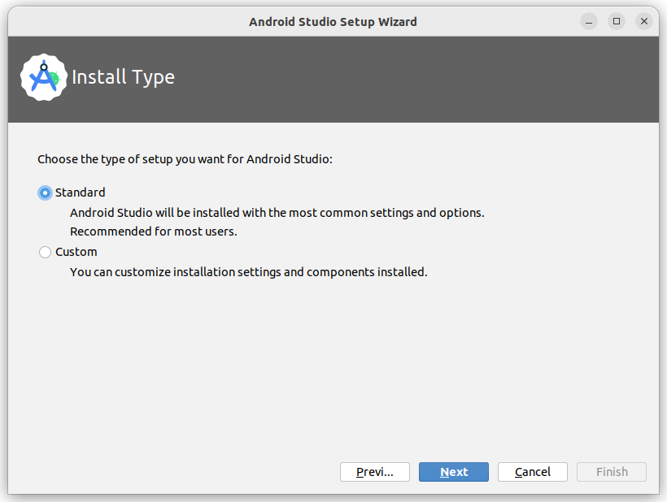Click the 'Recommended for most users.' text

(154, 232)
